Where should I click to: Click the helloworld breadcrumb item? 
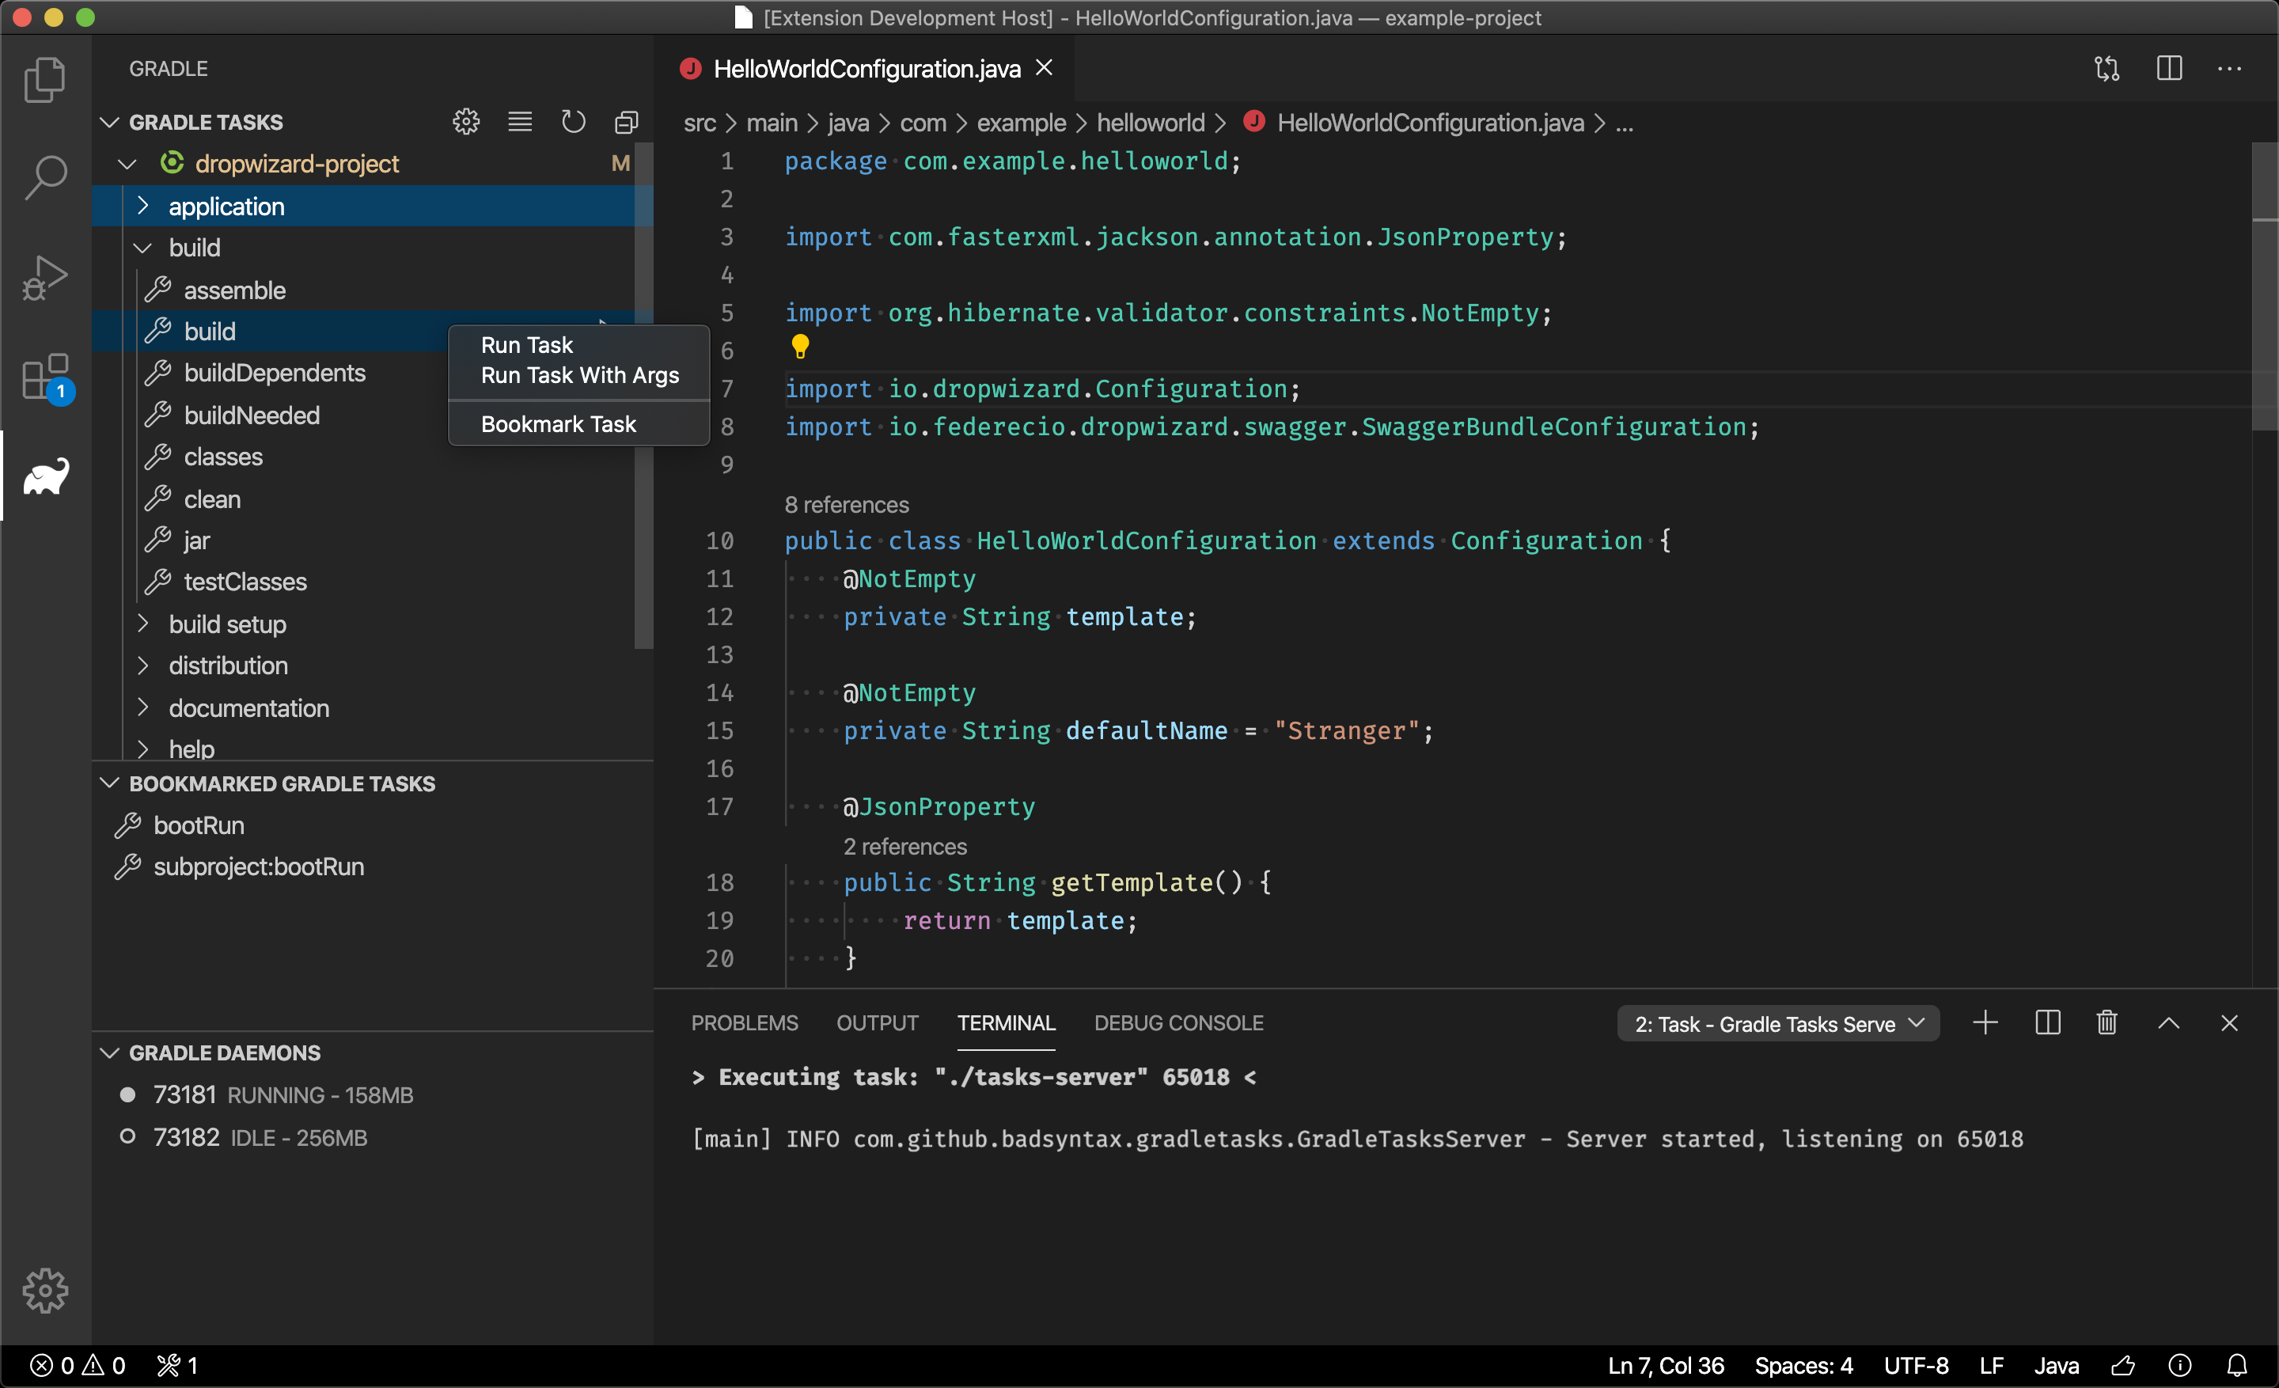point(1151,122)
